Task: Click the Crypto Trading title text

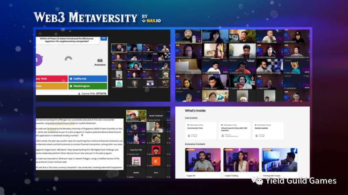Action: [231, 176]
